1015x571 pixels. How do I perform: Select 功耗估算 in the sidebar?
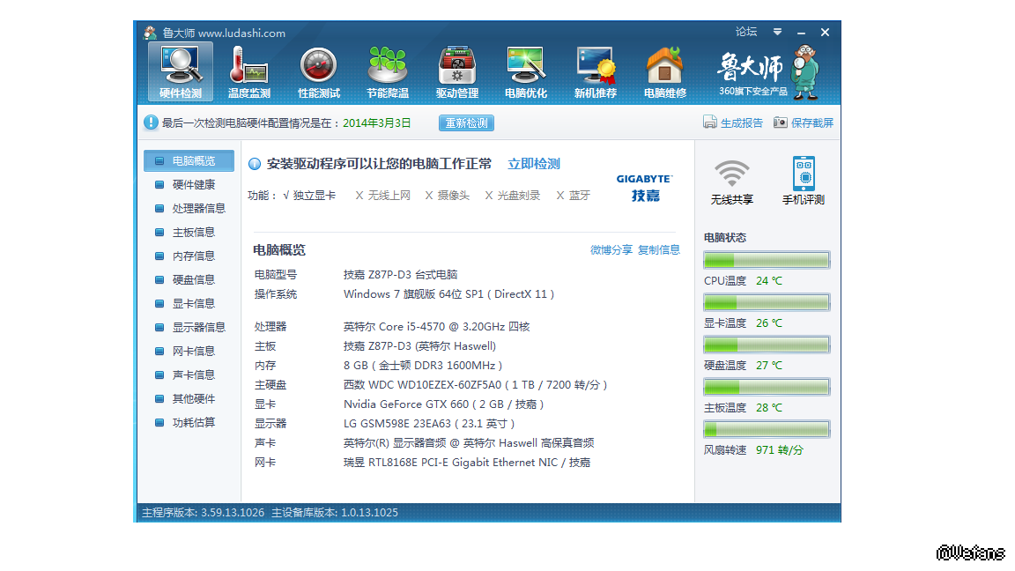click(x=193, y=423)
